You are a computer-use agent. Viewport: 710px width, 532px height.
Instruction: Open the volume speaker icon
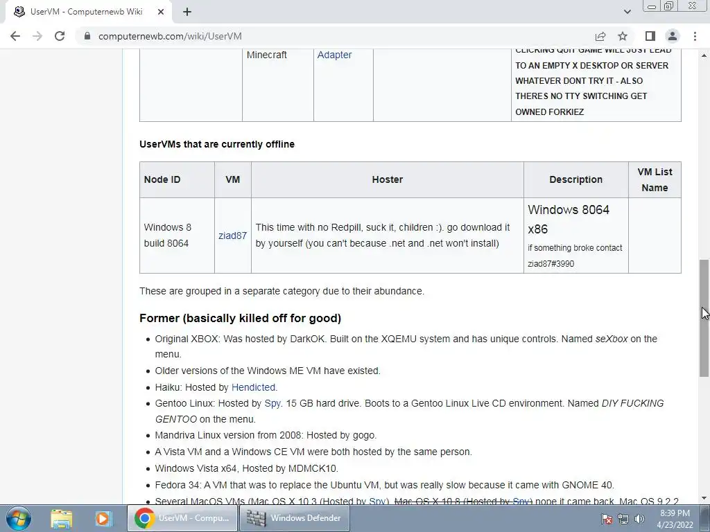click(x=639, y=519)
